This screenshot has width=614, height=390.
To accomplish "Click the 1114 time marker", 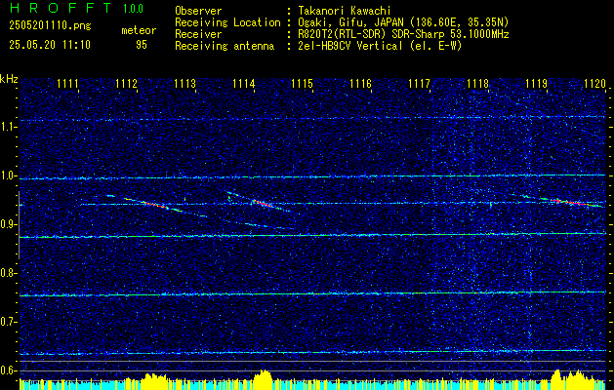I will pyautogui.click(x=243, y=83).
